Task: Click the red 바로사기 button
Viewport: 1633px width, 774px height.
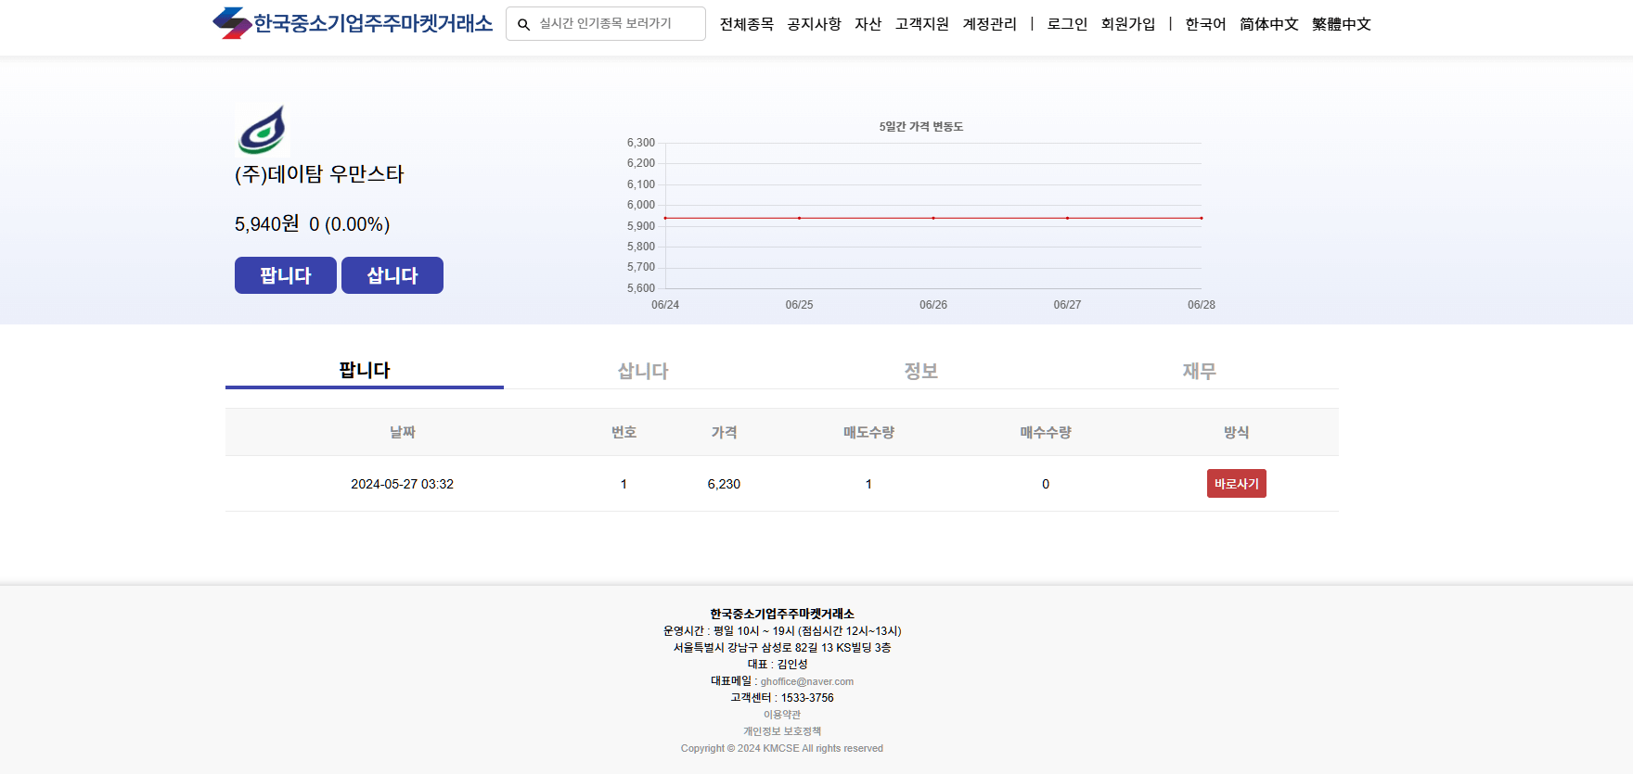Action: 1236,484
